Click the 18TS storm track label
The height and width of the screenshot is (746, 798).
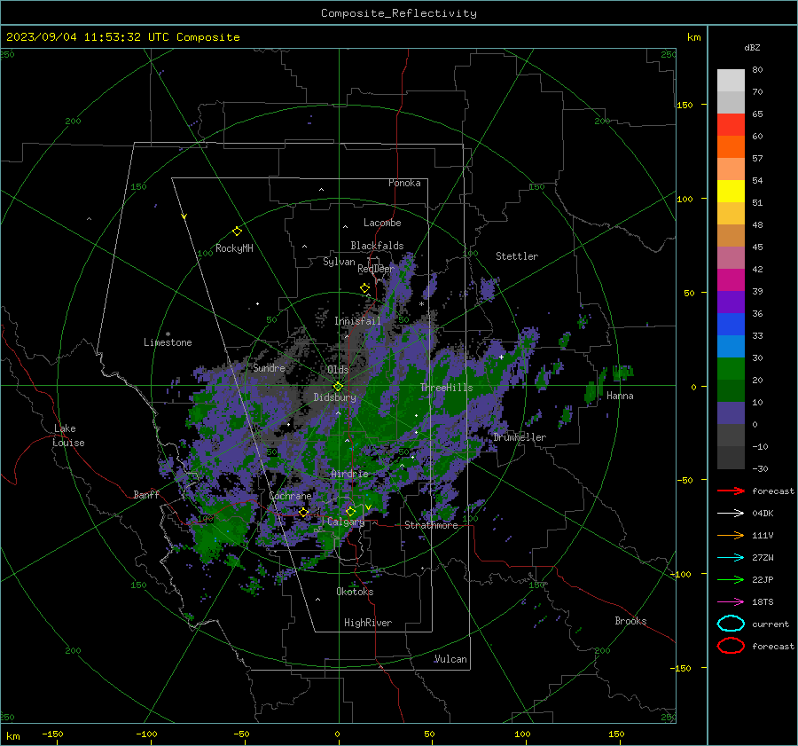click(763, 602)
